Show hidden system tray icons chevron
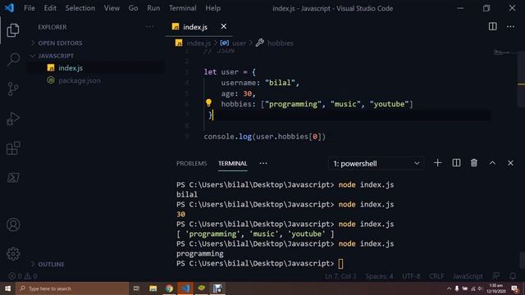 point(449,288)
